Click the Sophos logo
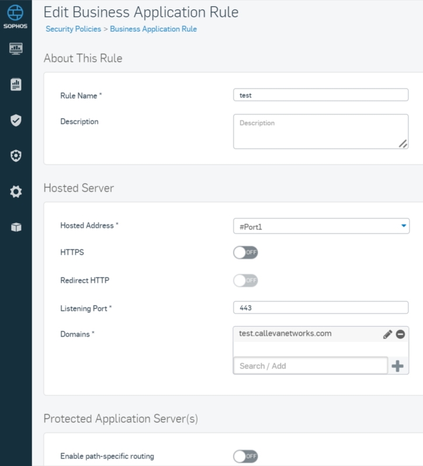 tap(15, 16)
